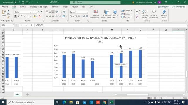Collapse the ribbon with the chevron
Image resolution: width=188 pixels, height=105 pixels.
(186, 21)
